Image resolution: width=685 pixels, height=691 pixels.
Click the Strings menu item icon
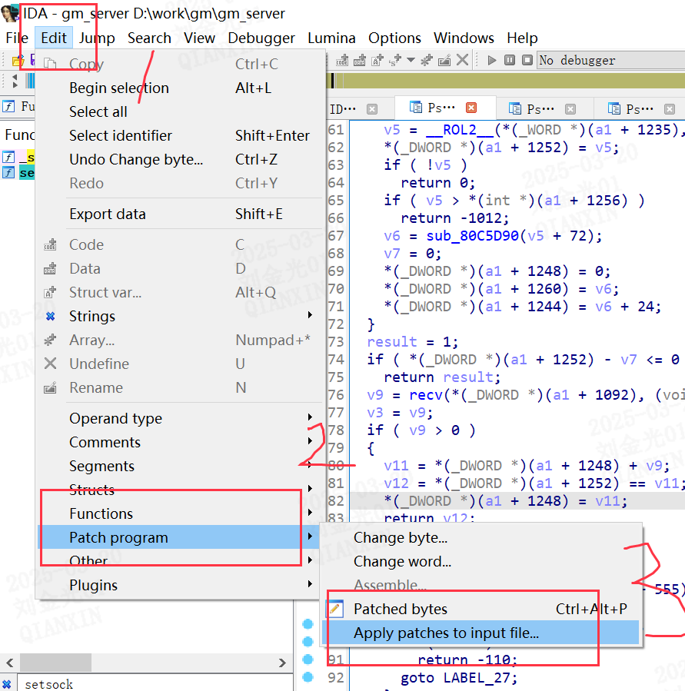tap(50, 316)
